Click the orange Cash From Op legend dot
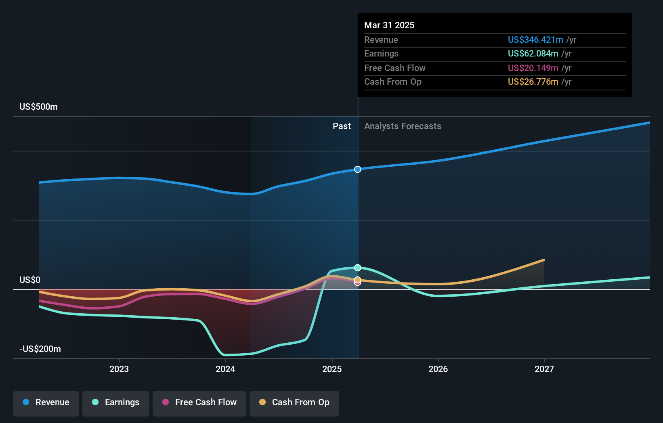663x423 pixels. [x=262, y=402]
